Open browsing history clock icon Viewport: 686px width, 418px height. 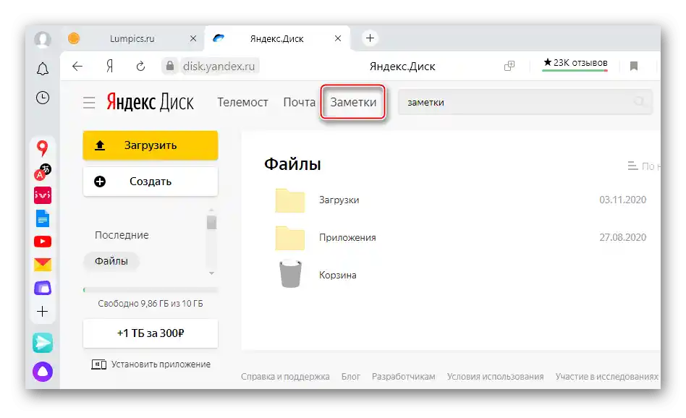tap(43, 98)
